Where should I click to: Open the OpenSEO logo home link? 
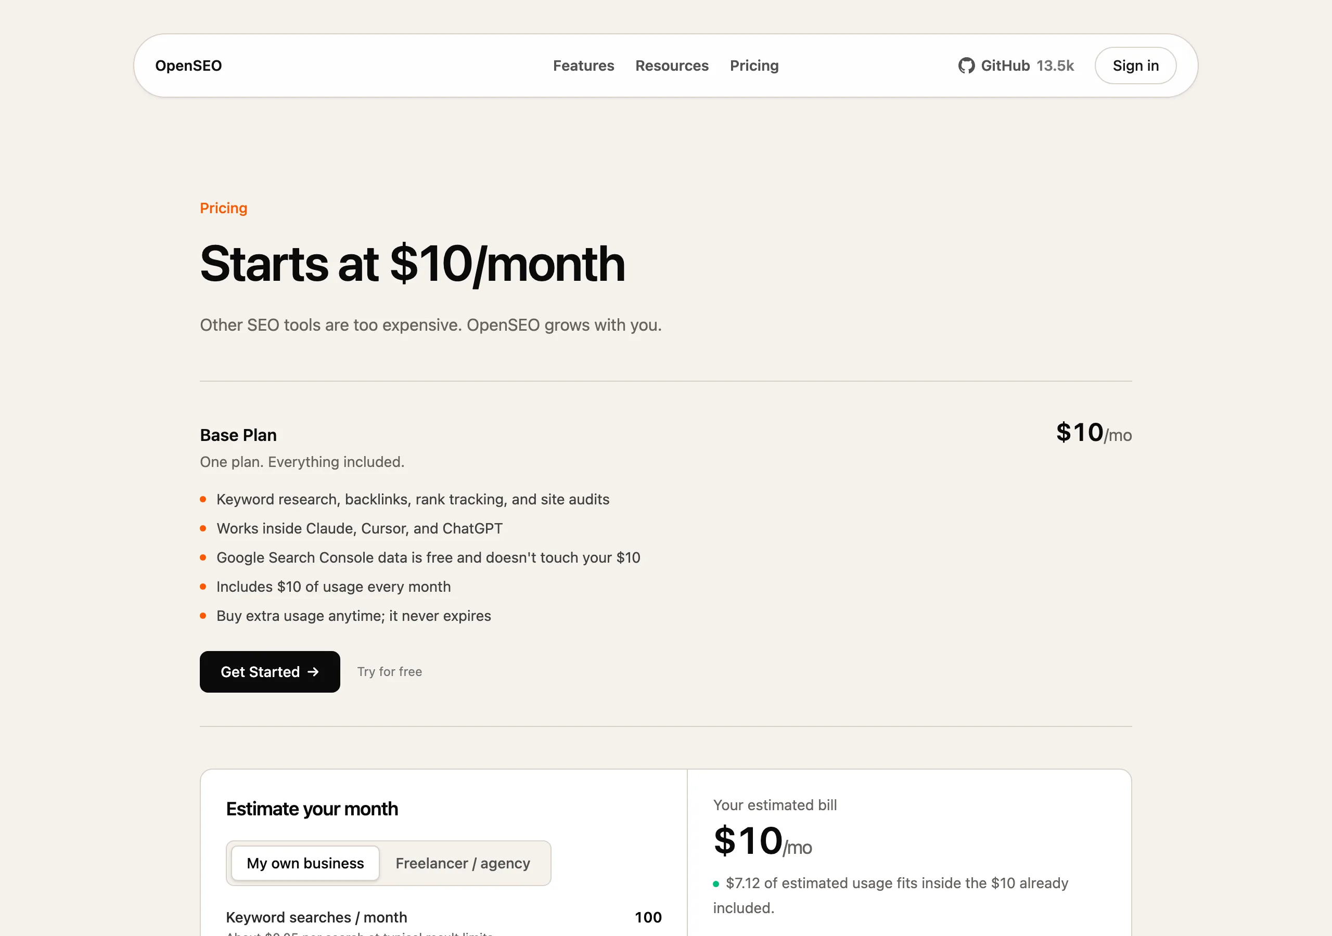point(188,66)
